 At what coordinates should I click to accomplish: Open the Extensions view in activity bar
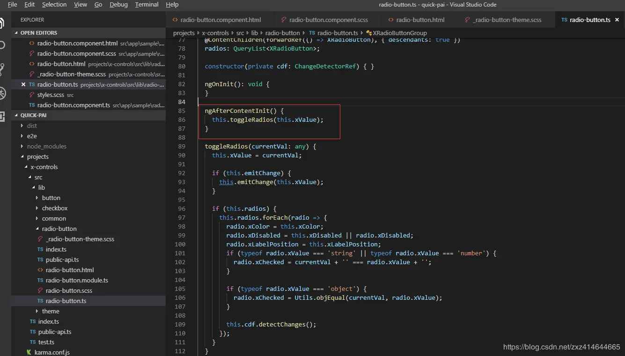click(2, 117)
